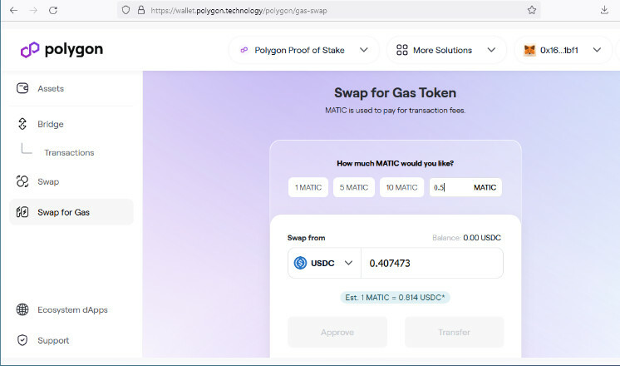
Task: Click the Ecosystem dApps globe icon
Action: point(22,310)
